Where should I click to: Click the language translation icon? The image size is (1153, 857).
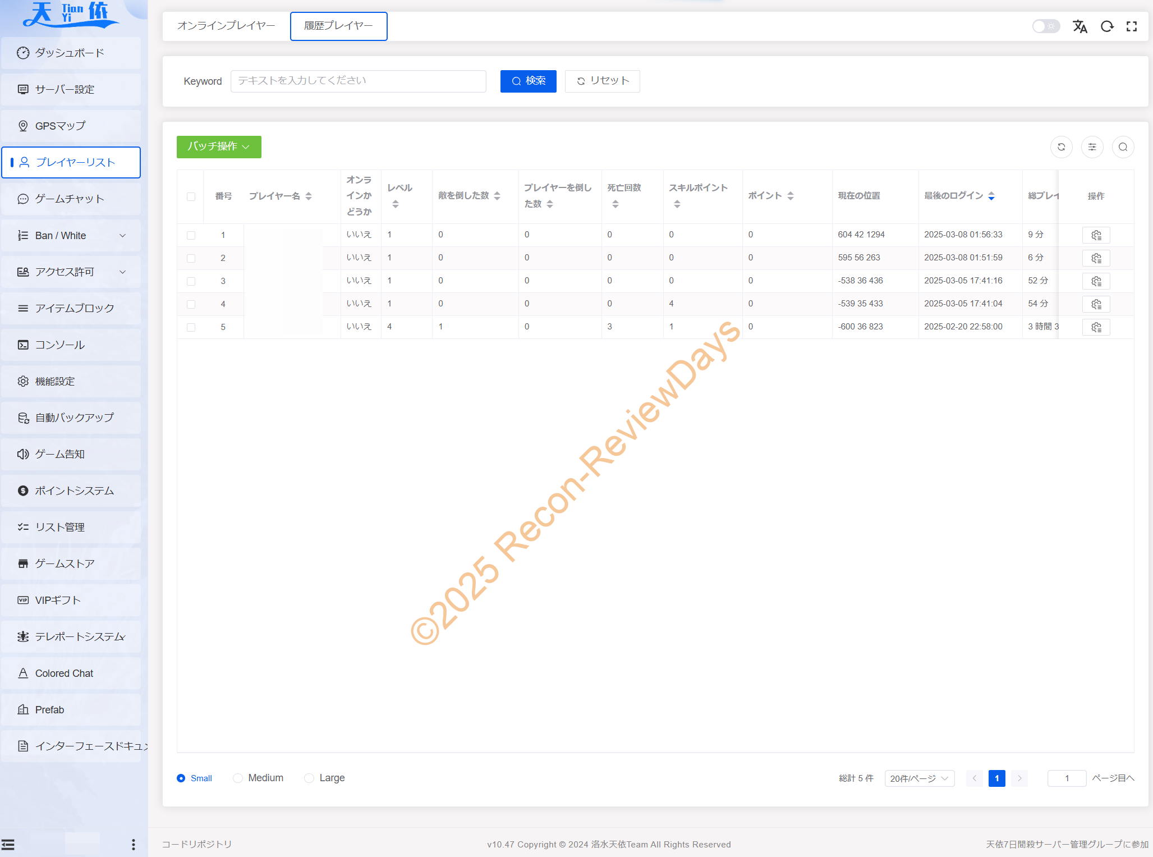1079,26
